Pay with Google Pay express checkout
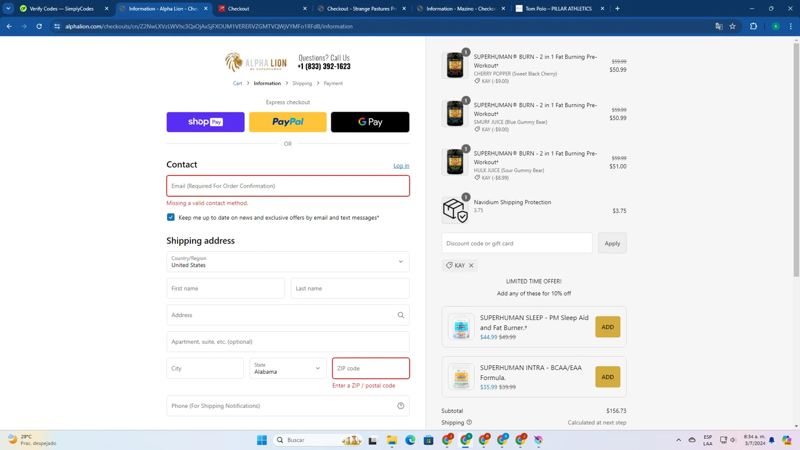The height and width of the screenshot is (450, 800). pos(370,122)
